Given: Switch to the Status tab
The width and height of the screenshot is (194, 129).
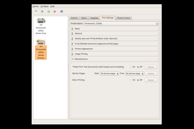Looking at the screenshot, I should pyautogui.click(x=84, y=18).
